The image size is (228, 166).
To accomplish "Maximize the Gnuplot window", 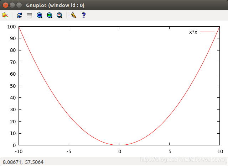I will (19, 5).
